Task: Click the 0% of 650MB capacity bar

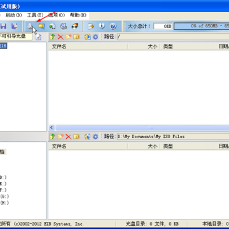Action: (202, 26)
